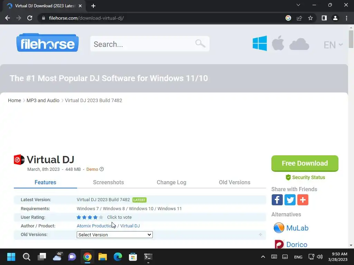
Task: Switch to the Old Versions tab
Action: 235,182
